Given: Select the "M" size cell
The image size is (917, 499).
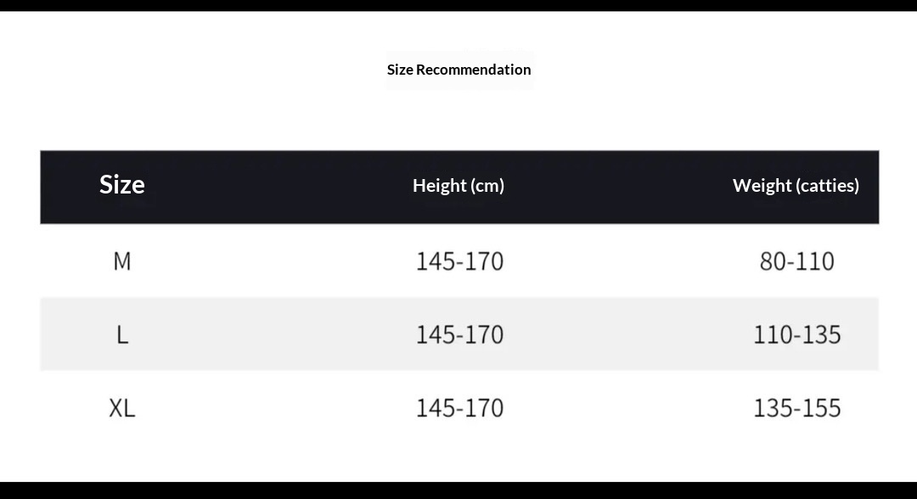Looking at the screenshot, I should pos(122,261).
